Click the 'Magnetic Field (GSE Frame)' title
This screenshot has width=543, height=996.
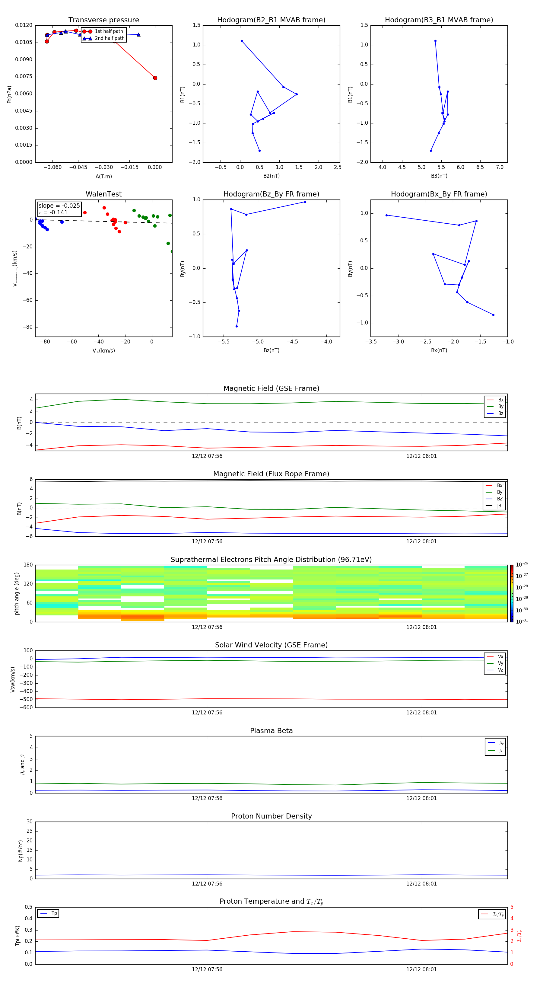(x=271, y=388)
